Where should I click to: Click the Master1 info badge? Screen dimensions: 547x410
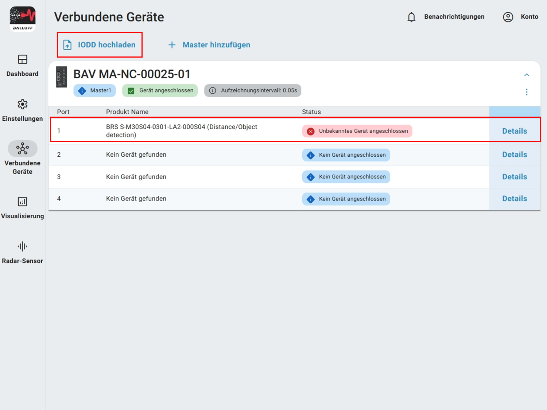[x=94, y=90]
